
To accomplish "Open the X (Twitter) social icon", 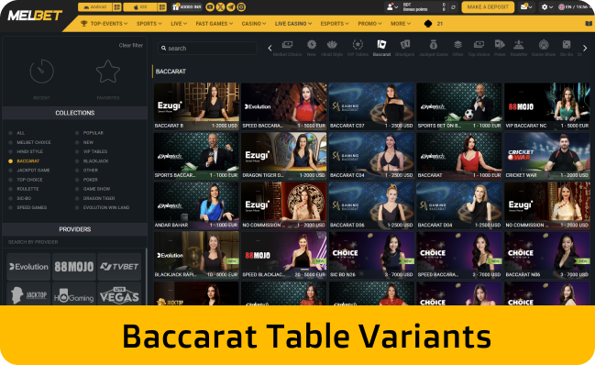I will click(x=220, y=6).
